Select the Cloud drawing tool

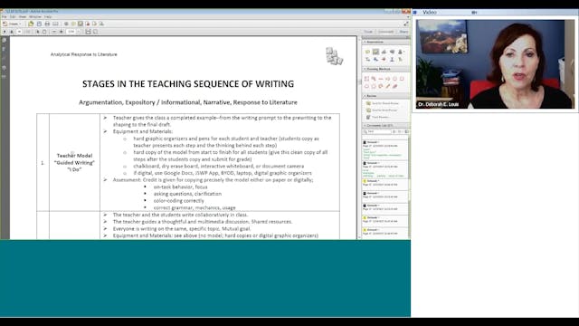click(x=366, y=86)
